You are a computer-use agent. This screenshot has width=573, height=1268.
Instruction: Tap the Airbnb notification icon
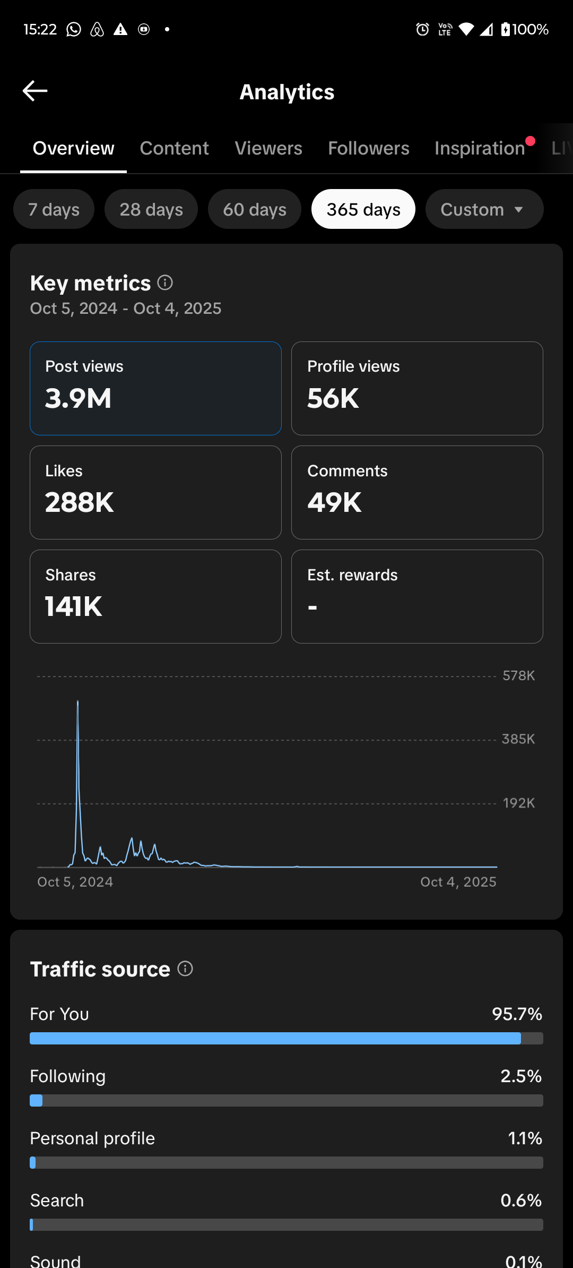(x=97, y=29)
